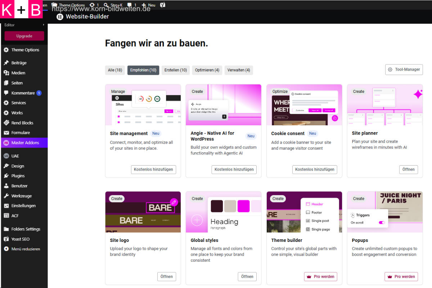This screenshot has width=432, height=288.
Task: Click the Neu plus icon in admin bar
Action: point(144,5)
